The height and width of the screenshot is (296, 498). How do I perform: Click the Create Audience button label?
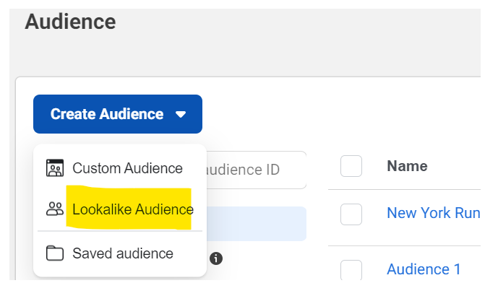[107, 114]
